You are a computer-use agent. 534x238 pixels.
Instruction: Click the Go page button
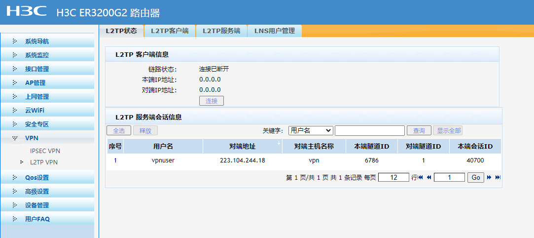(x=476, y=177)
